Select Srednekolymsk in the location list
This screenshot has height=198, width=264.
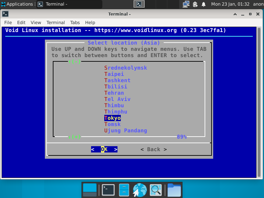(x=126, y=68)
